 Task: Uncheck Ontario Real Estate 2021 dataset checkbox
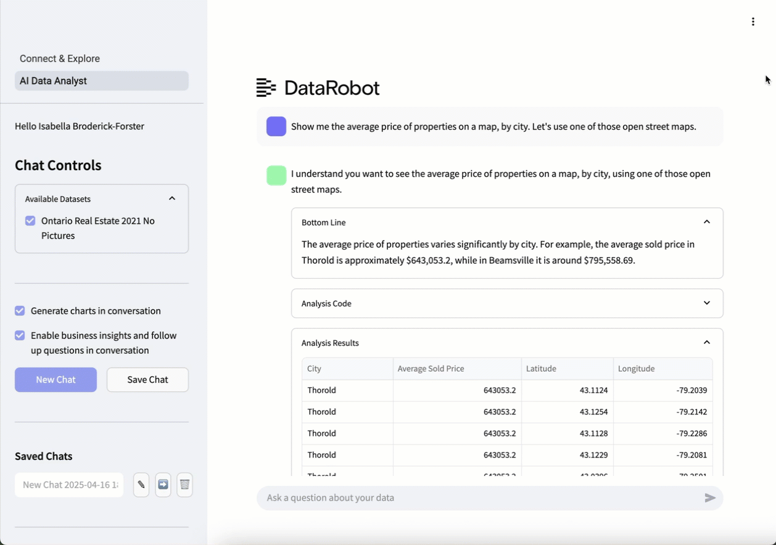[x=30, y=221]
